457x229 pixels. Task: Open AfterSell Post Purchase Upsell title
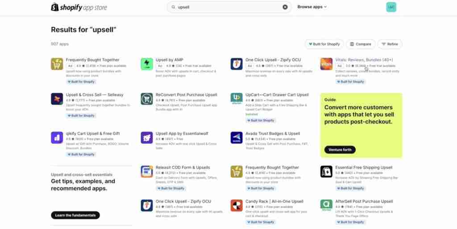pyautogui.click(x=364, y=201)
